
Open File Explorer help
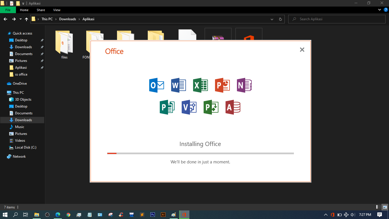coord(386,10)
